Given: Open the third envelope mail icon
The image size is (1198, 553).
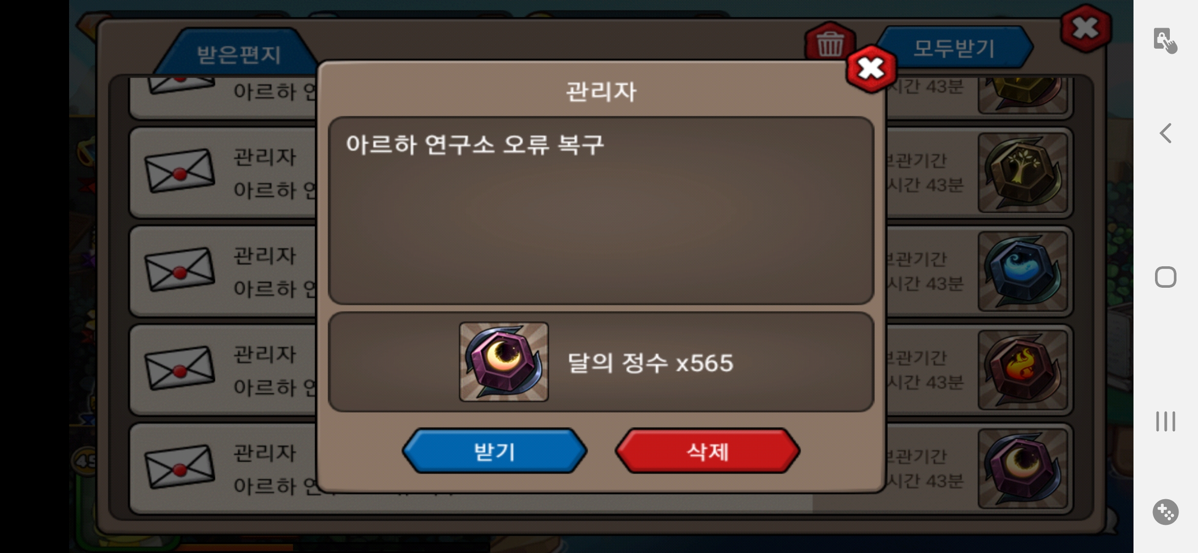Looking at the screenshot, I should [180, 269].
